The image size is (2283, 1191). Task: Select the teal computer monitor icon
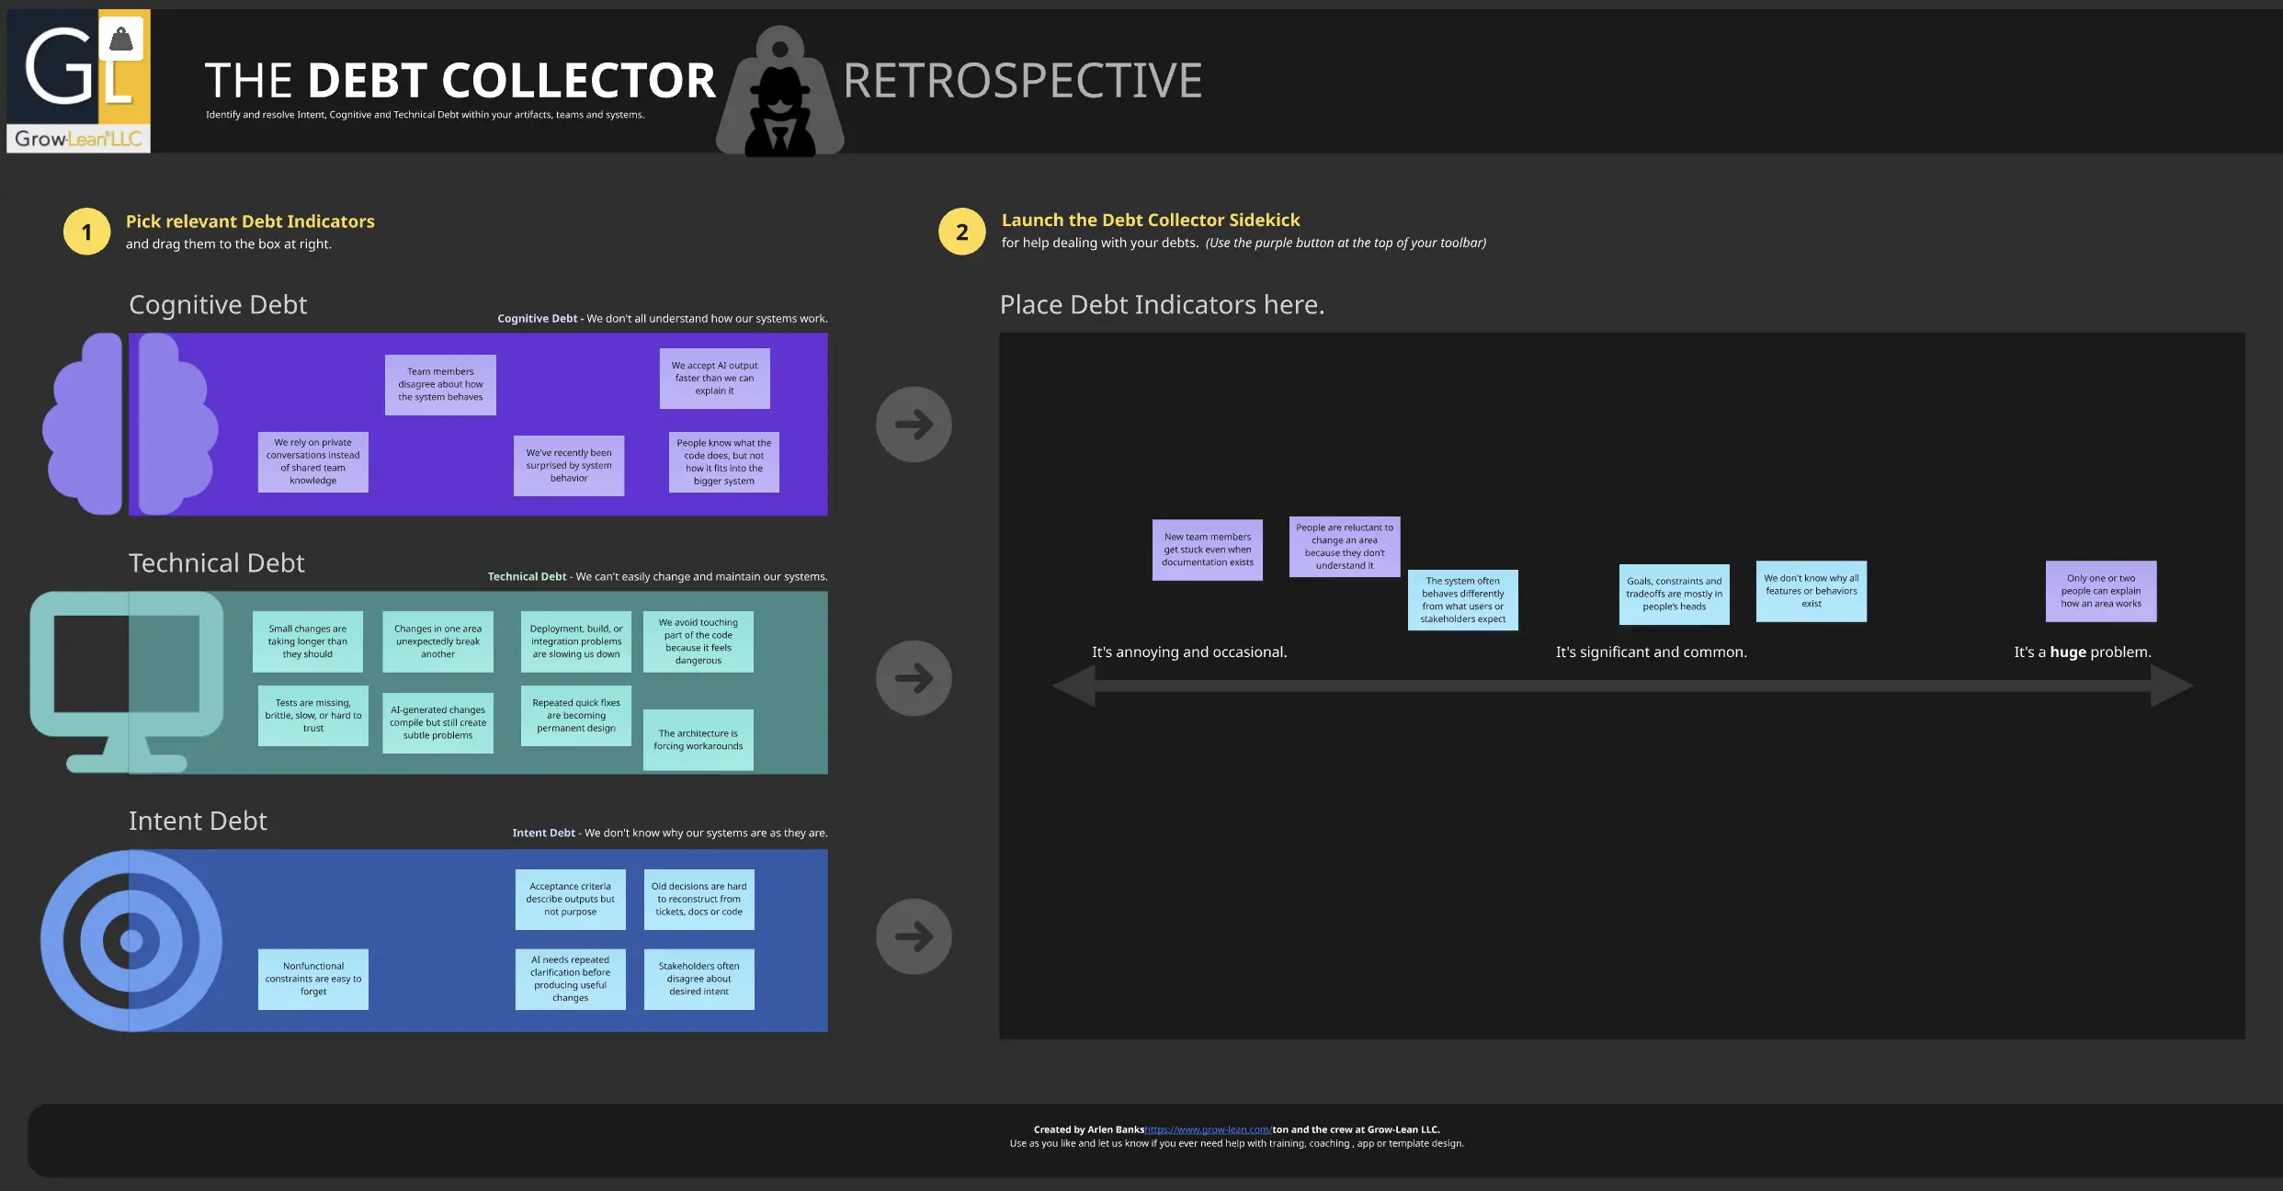tap(127, 682)
